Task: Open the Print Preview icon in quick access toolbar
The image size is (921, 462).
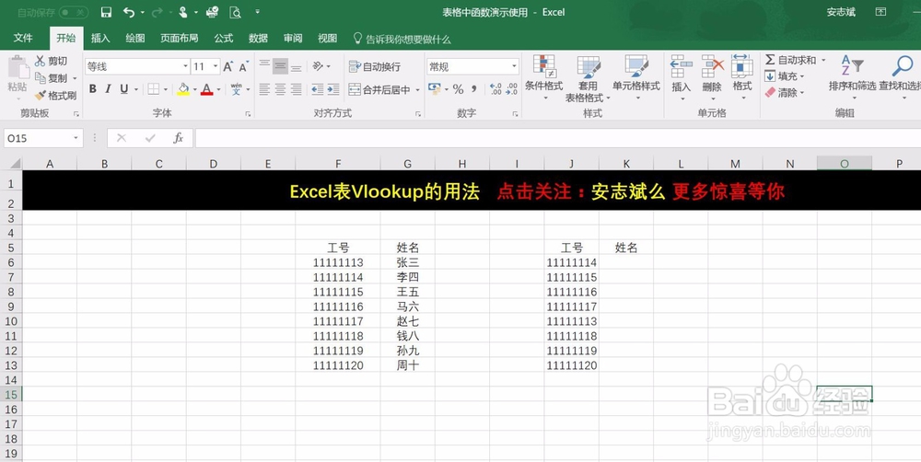Action: click(x=236, y=12)
